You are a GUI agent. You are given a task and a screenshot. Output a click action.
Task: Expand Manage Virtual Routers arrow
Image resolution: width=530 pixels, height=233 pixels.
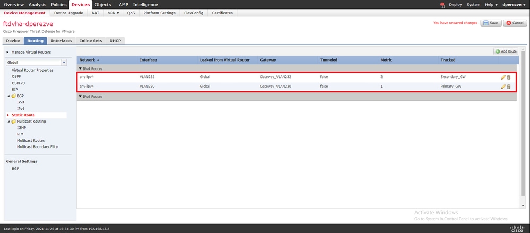pyautogui.click(x=7, y=52)
